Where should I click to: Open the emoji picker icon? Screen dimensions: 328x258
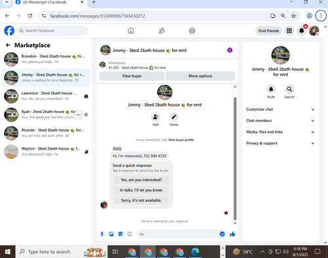[x=222, y=234]
